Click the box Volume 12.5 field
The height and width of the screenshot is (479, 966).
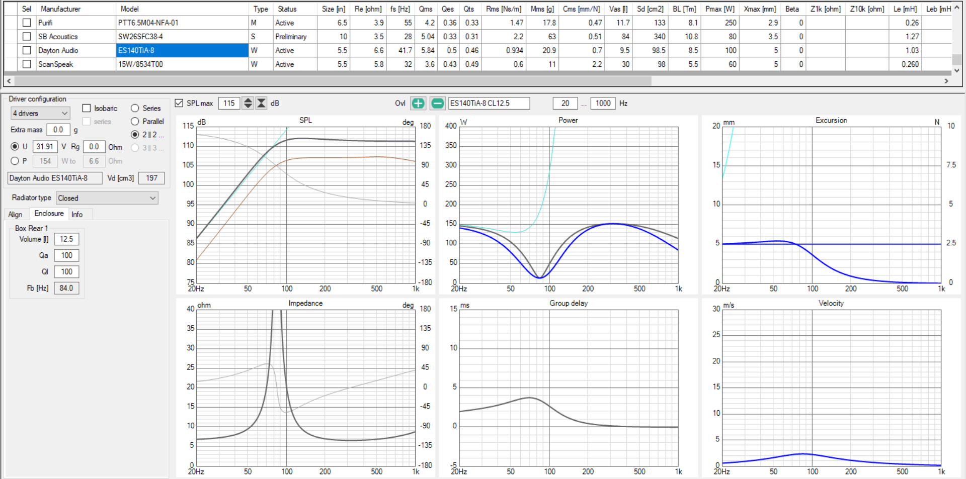pyautogui.click(x=66, y=239)
